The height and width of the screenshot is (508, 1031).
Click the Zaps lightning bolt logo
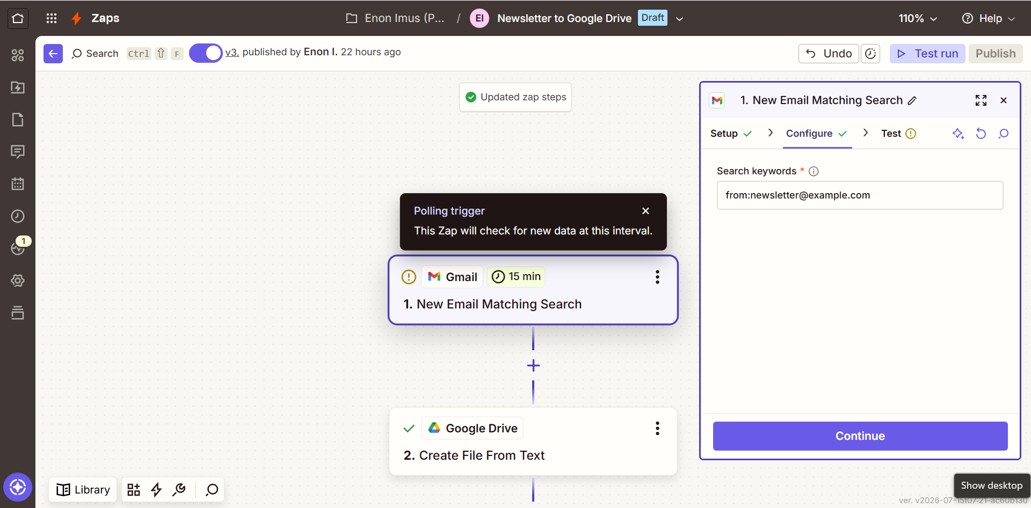[x=77, y=18]
